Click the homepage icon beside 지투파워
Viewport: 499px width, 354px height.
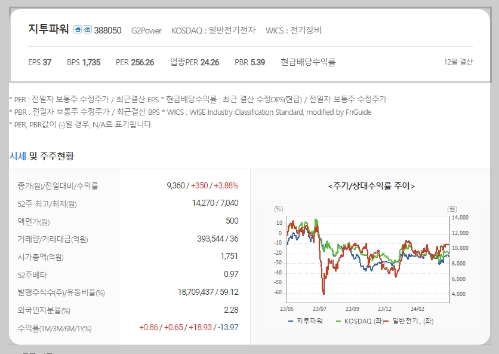pos(78,30)
